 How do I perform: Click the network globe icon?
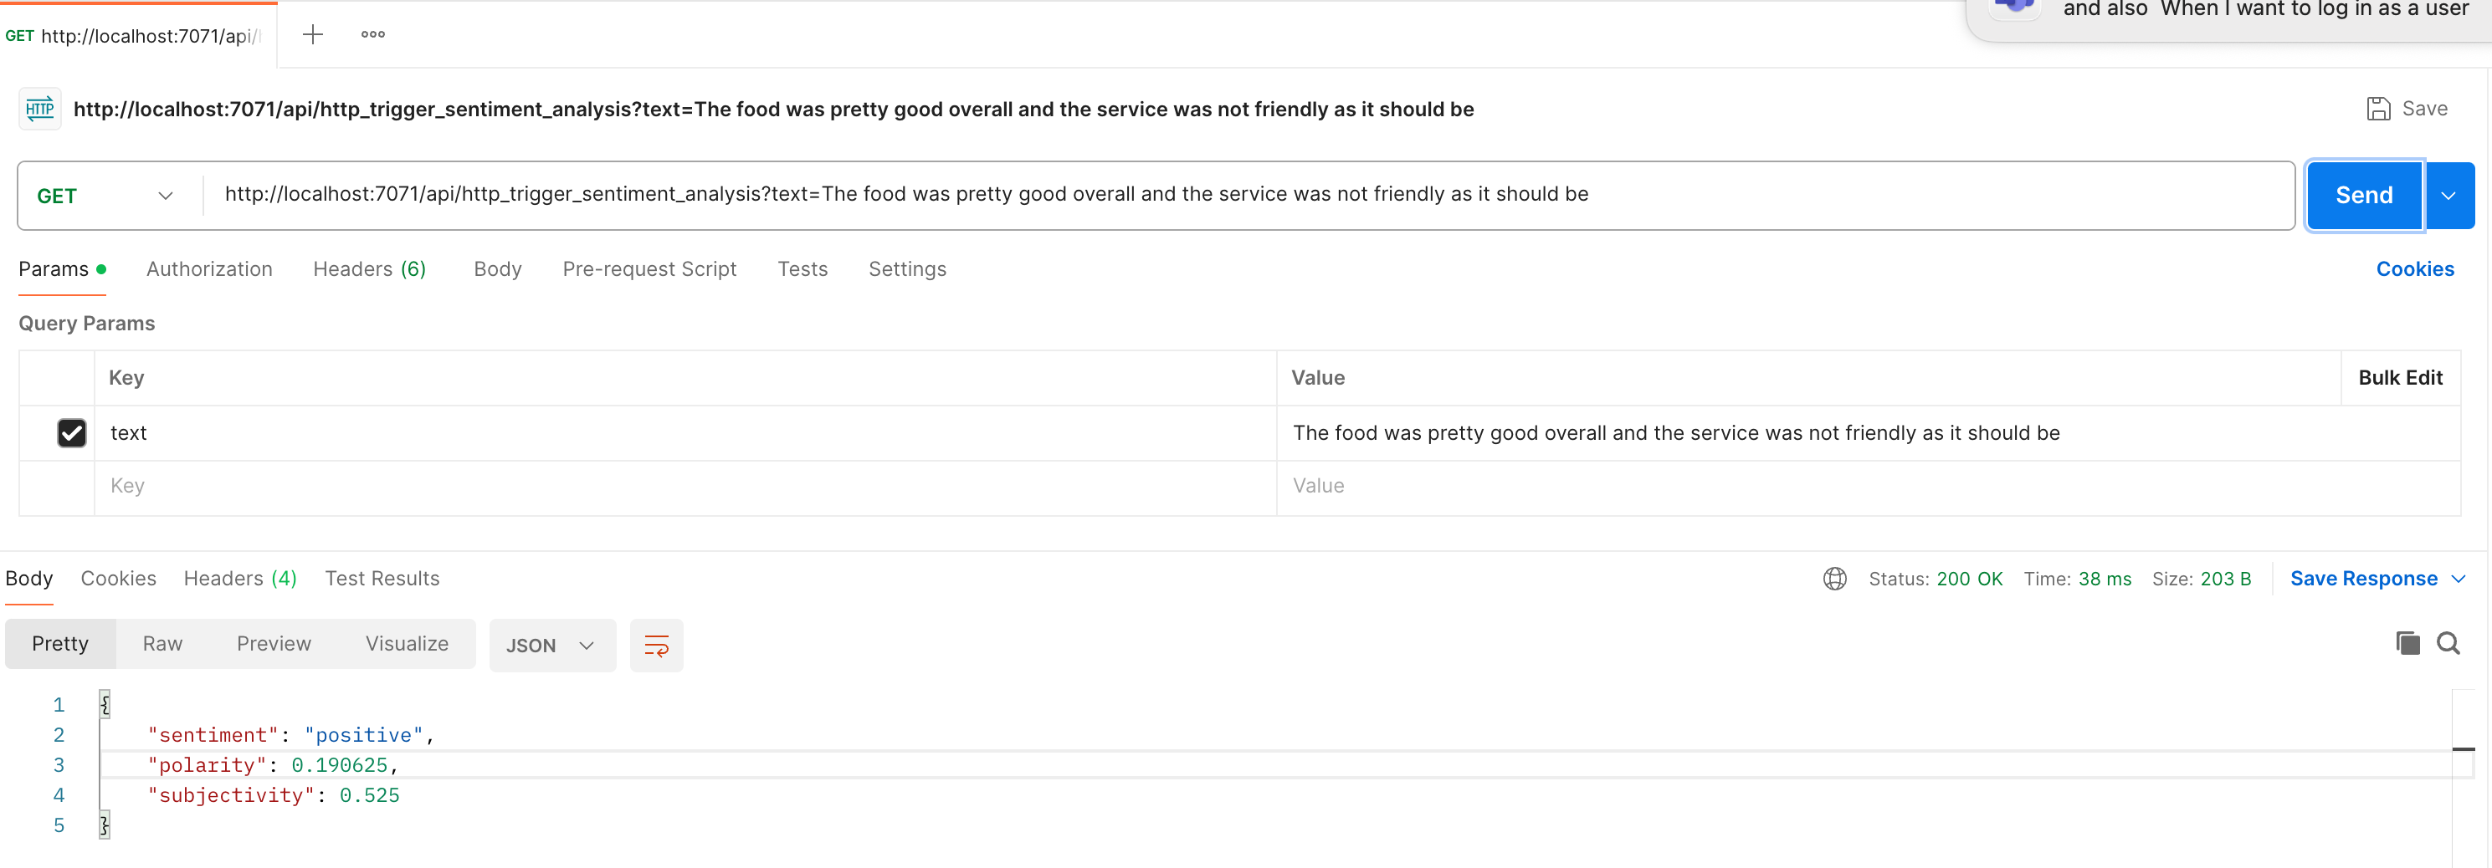[1834, 578]
